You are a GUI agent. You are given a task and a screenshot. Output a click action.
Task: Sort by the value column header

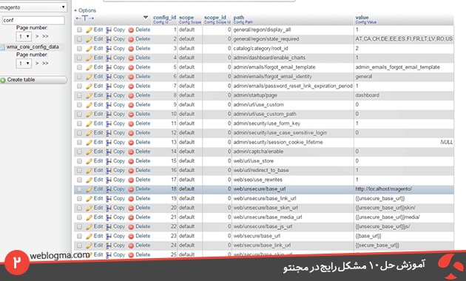tap(362, 18)
